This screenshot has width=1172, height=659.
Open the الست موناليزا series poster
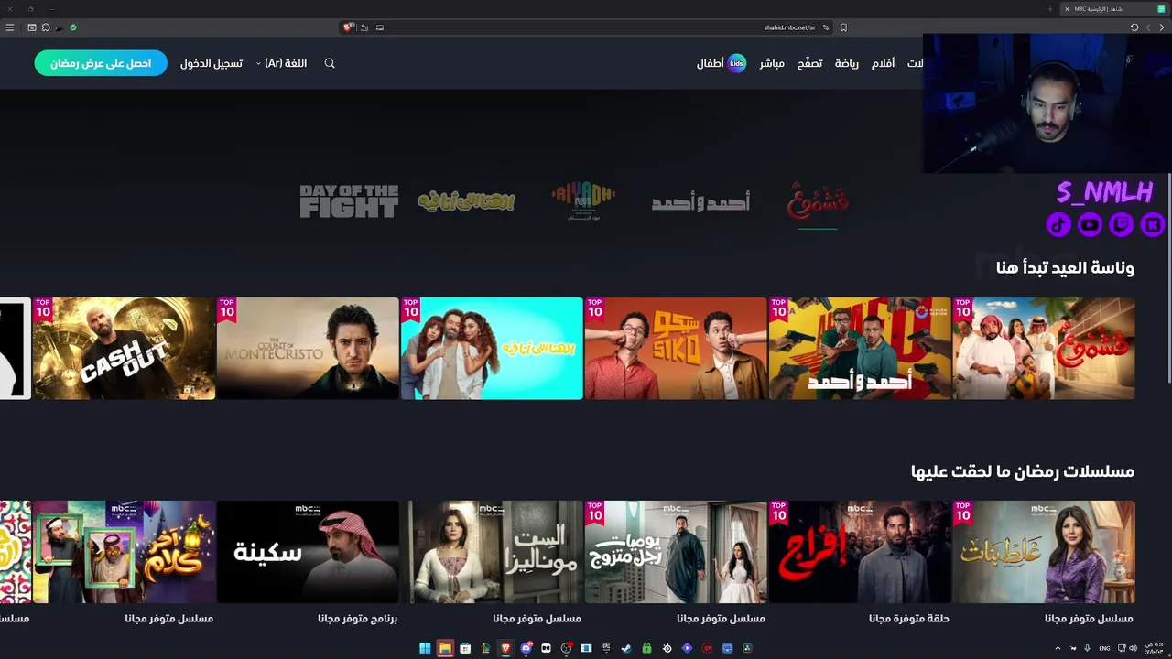(x=492, y=552)
